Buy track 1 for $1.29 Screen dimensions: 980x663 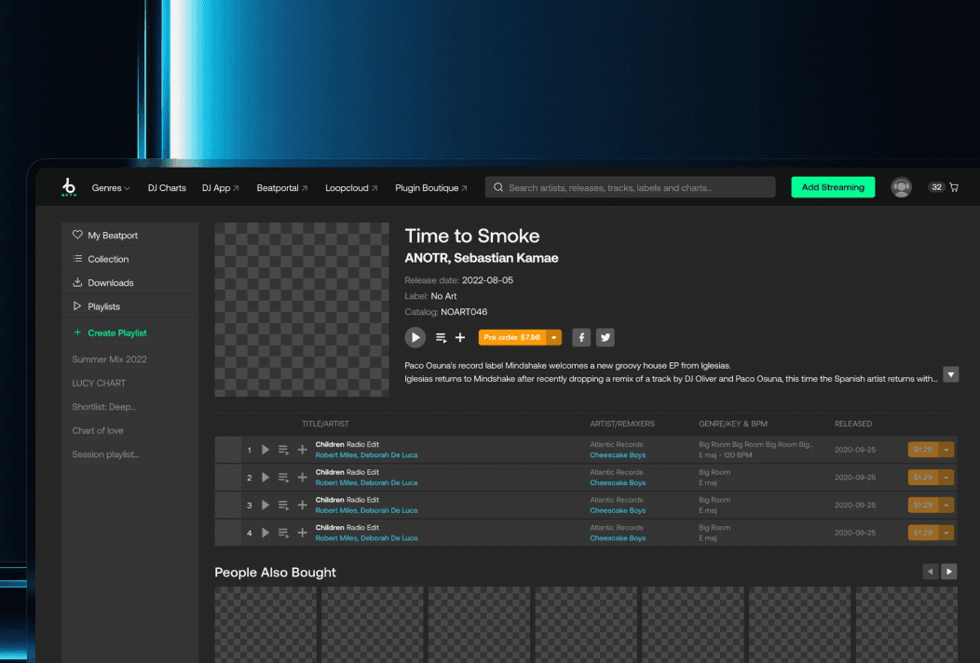922,449
